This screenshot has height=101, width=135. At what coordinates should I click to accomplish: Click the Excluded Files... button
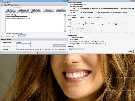tap(61, 10)
